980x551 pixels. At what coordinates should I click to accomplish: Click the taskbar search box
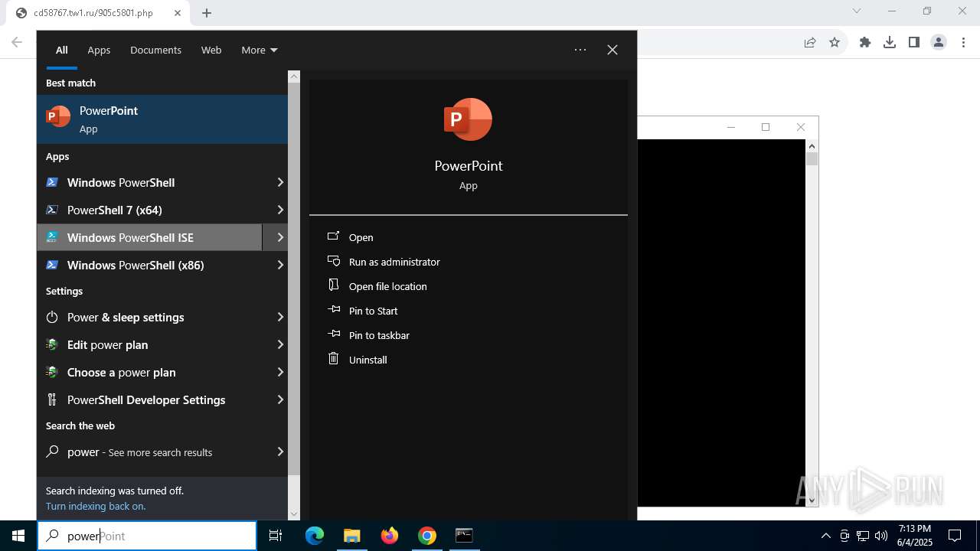147,536
